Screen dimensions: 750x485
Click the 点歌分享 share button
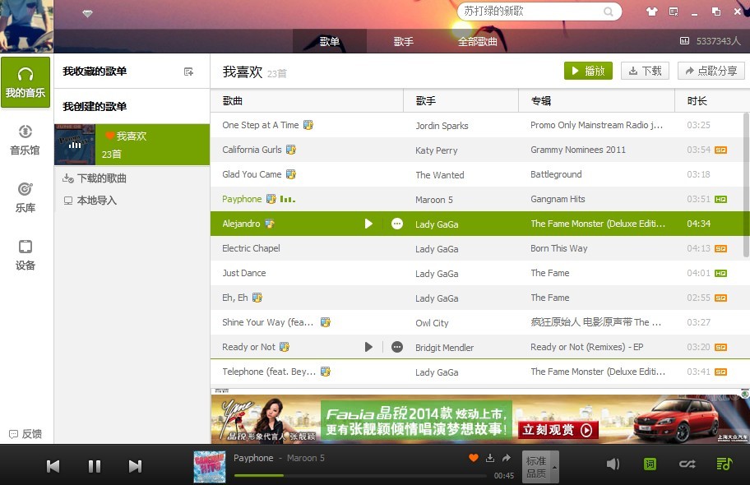point(711,71)
